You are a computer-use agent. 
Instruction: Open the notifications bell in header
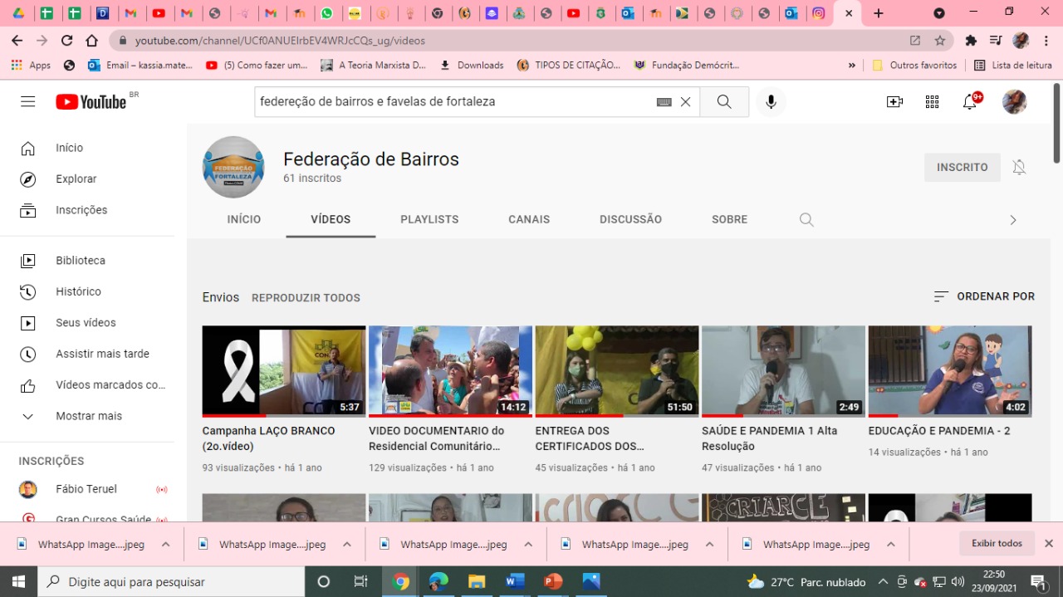coord(969,101)
